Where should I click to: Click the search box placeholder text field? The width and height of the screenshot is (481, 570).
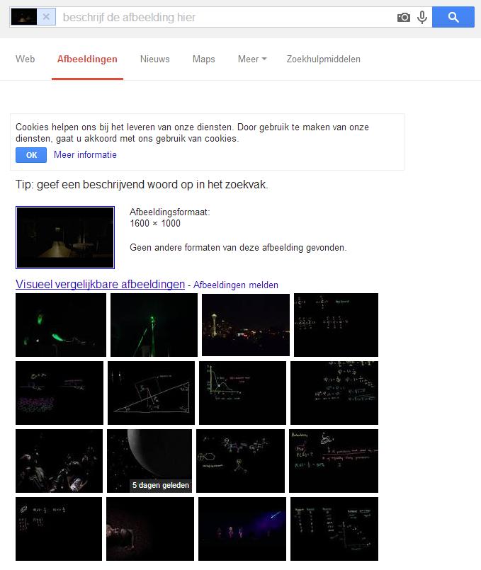227,17
